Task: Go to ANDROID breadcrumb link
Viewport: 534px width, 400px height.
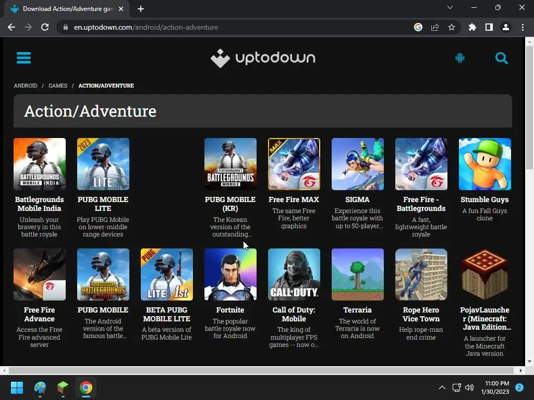Action: [26, 86]
